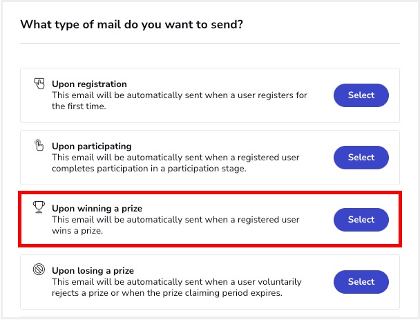Click the 'Upon losing a prize' title

click(x=93, y=270)
